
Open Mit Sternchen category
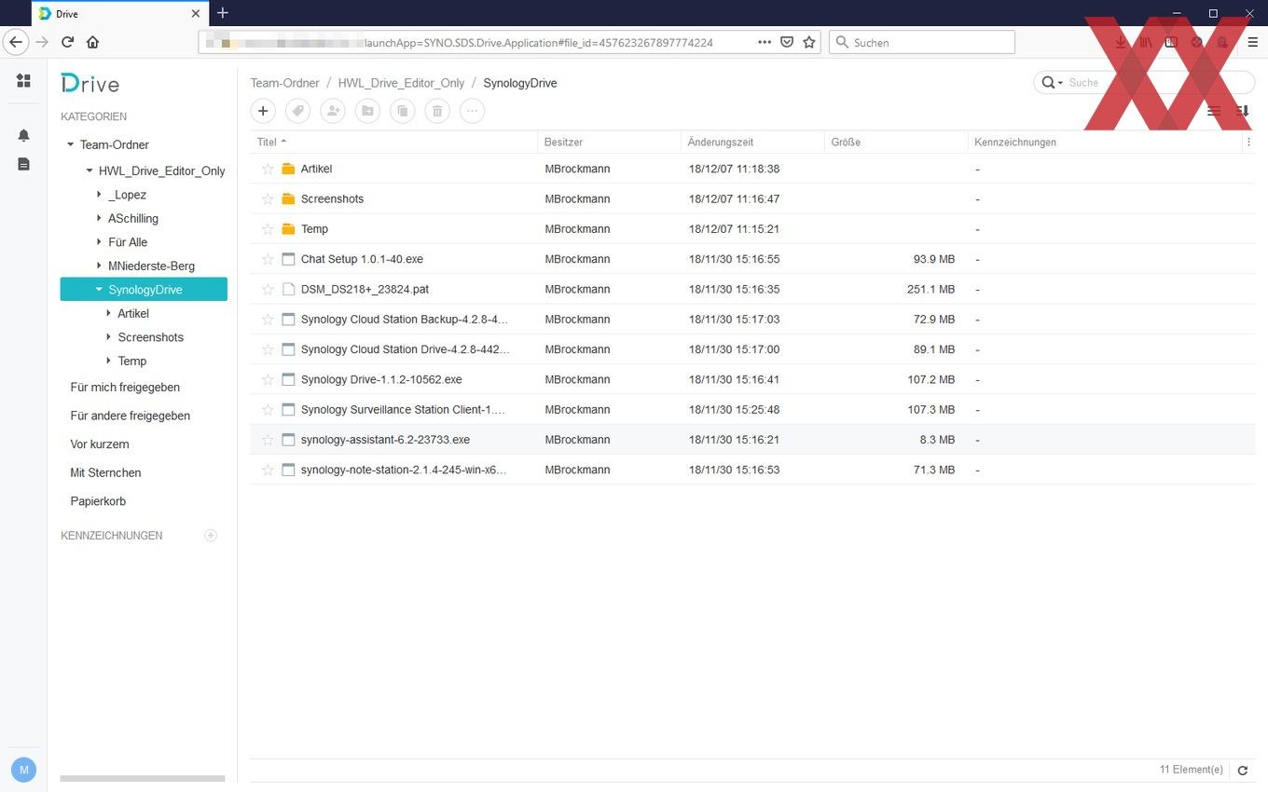pyautogui.click(x=105, y=472)
